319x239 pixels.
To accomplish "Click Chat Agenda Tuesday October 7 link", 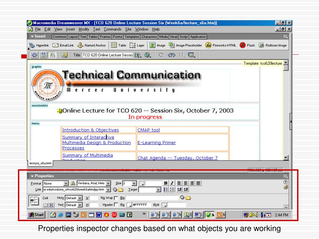I will (x=178, y=158).
